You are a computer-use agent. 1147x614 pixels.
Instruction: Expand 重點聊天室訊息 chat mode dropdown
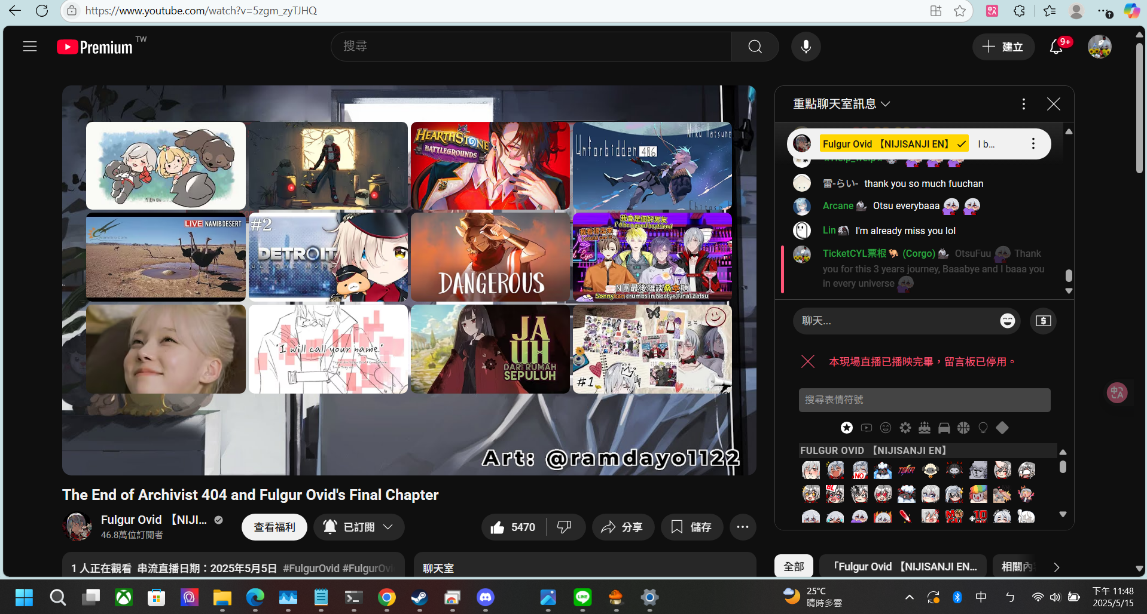point(841,104)
